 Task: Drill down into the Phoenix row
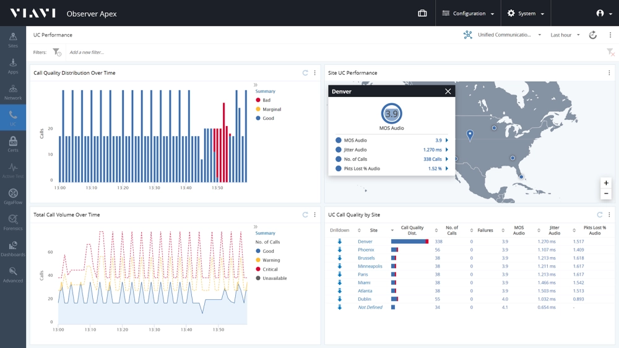[340, 250]
